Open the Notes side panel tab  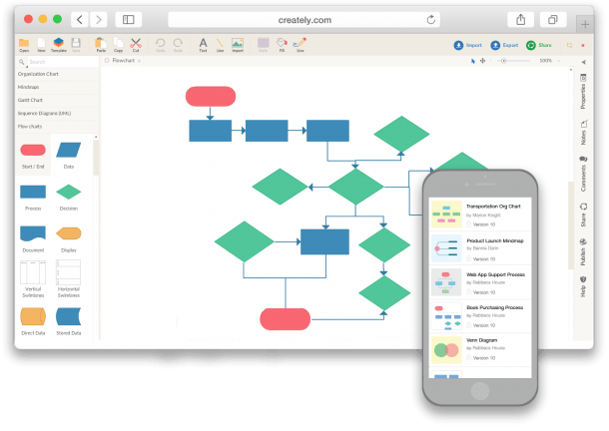[583, 133]
